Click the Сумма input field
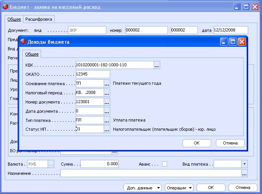The width and height of the screenshot is (262, 194). click(x=99, y=164)
